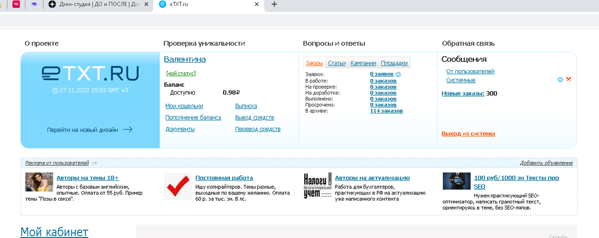Open Документы link
Image resolution: width=599 pixels, height=238 pixels.
180,129
